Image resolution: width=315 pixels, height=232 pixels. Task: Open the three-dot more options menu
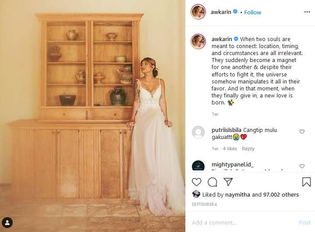(307, 12)
